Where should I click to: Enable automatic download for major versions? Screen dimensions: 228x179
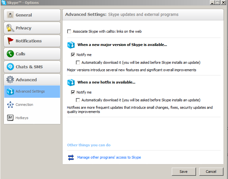[x=78, y=62]
